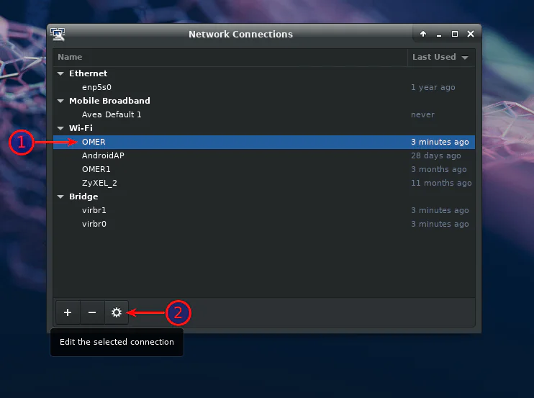Click the add connection plus icon
534x398 pixels.
click(x=68, y=312)
